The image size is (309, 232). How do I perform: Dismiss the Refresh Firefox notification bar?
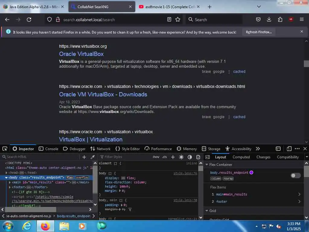tap(302, 31)
